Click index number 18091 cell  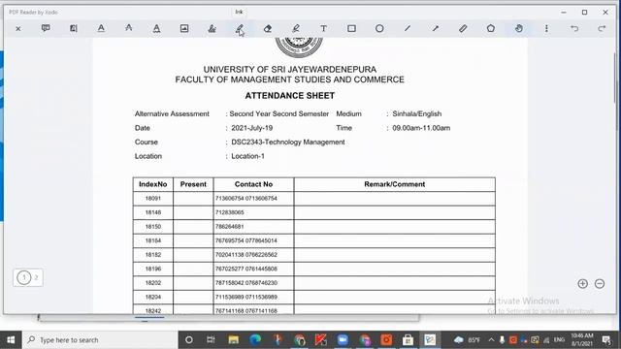tap(153, 198)
